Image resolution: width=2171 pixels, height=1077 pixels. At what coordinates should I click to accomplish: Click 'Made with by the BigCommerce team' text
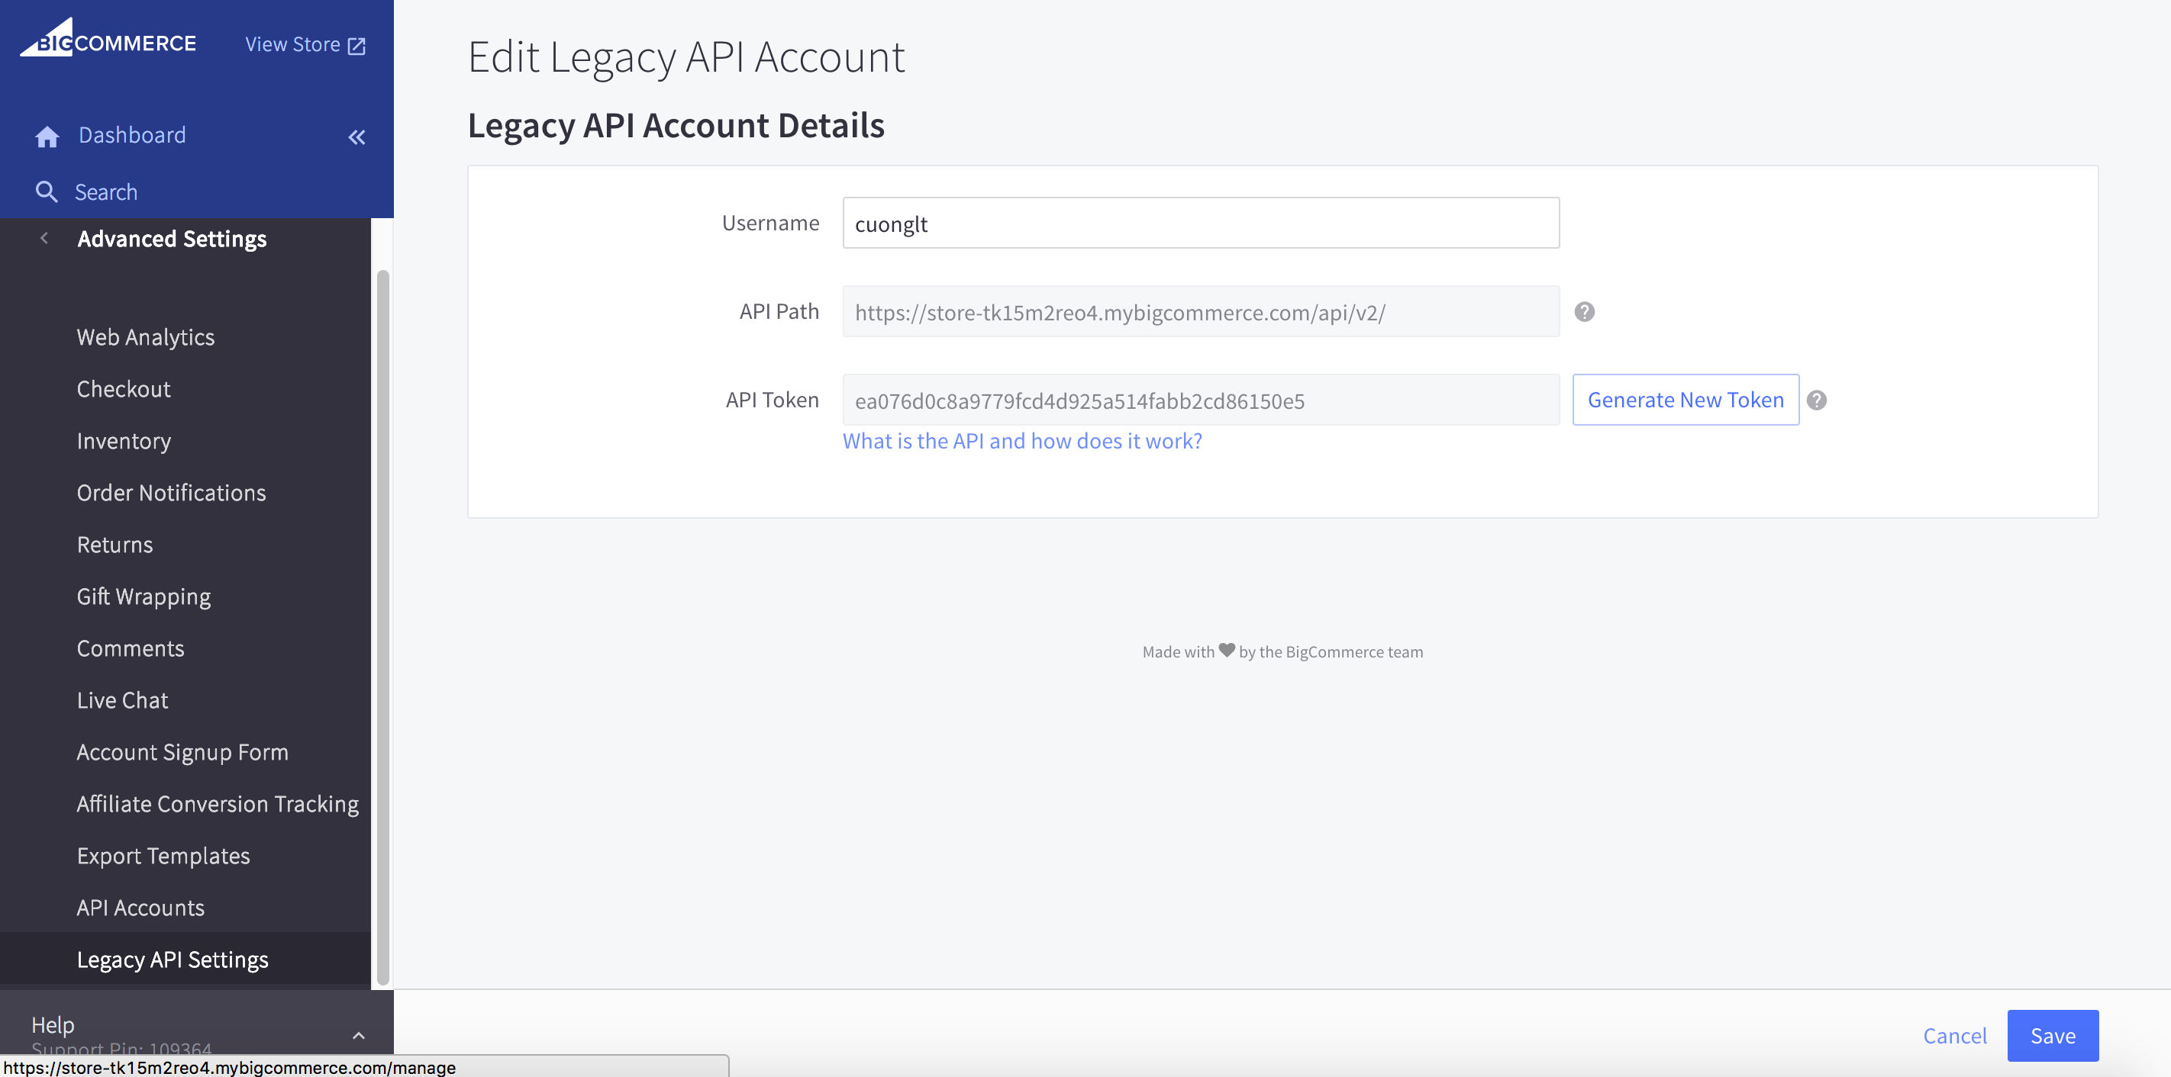(x=1282, y=651)
